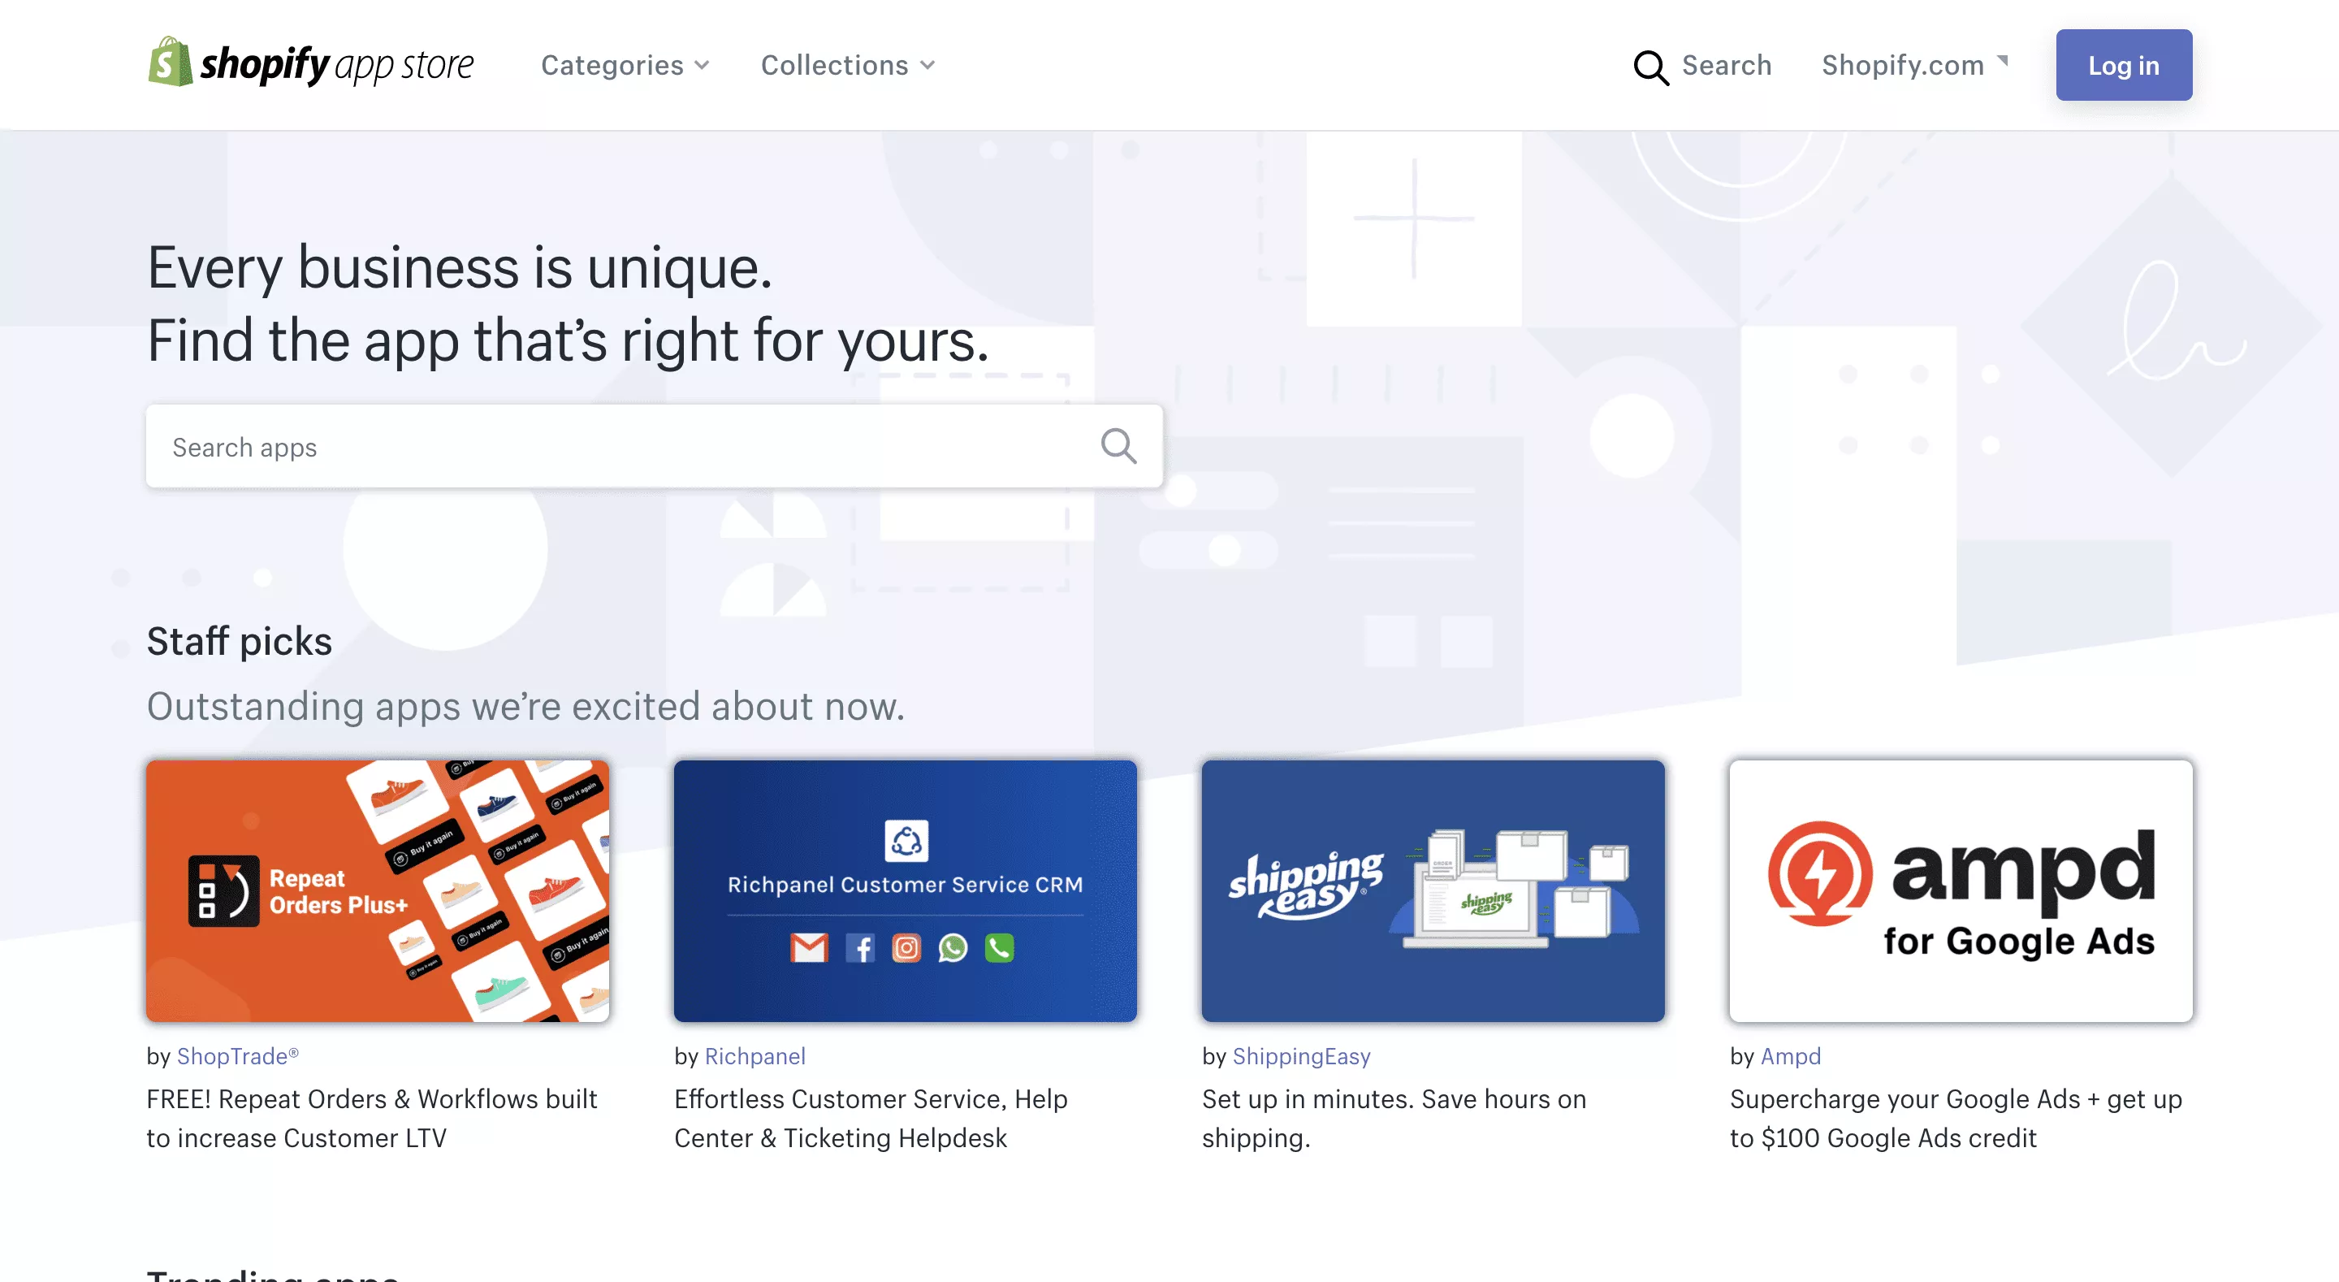Click the search icon inside search bar

1119,447
